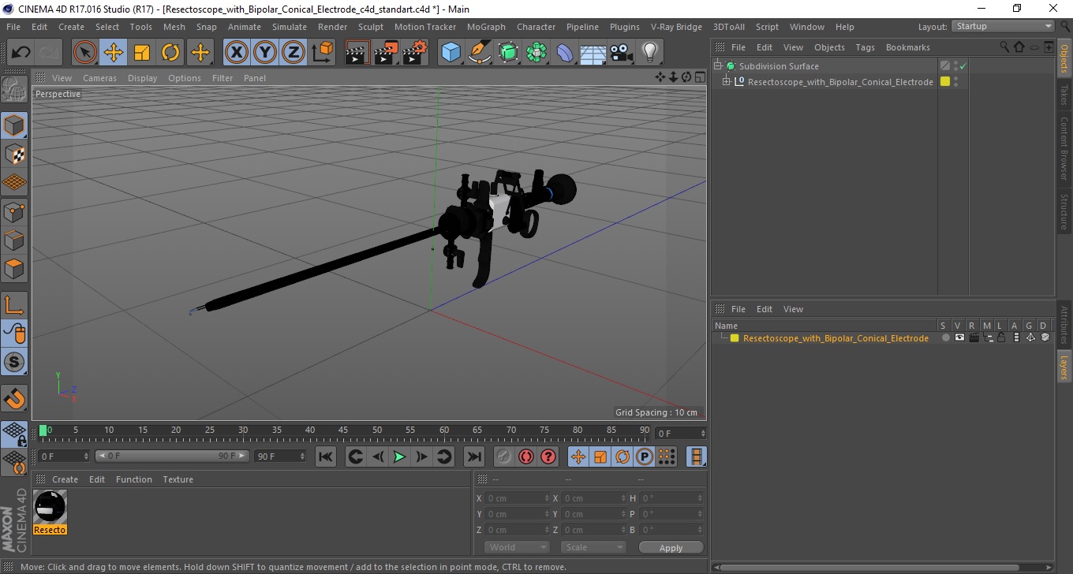Switch to the Takes side tab
This screenshot has width=1073, height=574.
point(1064,95)
